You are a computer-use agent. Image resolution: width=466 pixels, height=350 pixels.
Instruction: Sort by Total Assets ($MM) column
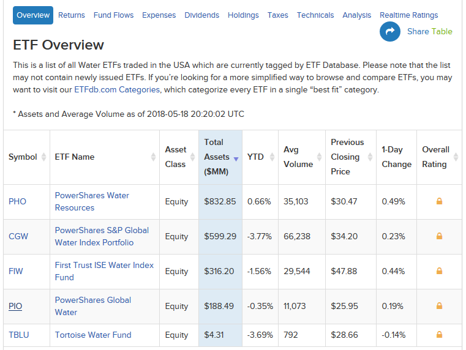pos(220,157)
